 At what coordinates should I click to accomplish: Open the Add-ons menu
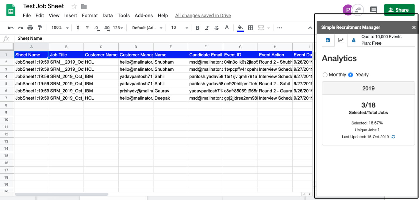tap(144, 16)
